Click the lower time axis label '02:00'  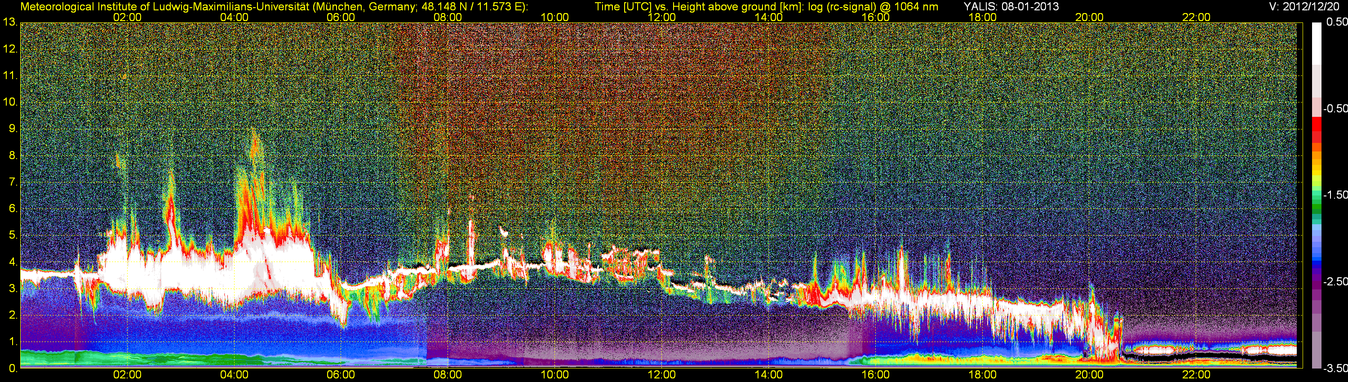pyautogui.click(x=127, y=375)
